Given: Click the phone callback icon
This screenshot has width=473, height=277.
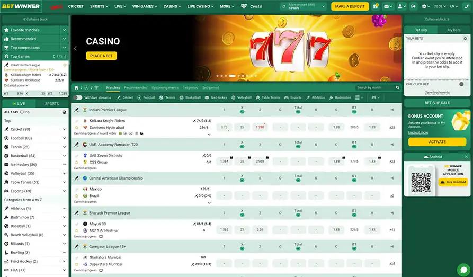Looking at the screenshot, I should [467, 6].
